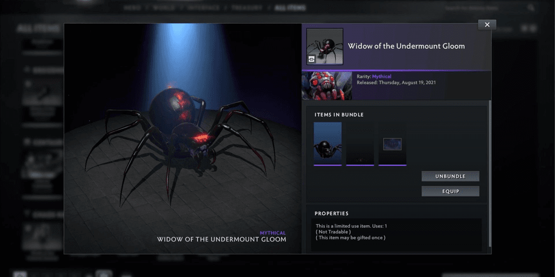
Task: Select the third bundle item with picture
Action: (x=392, y=144)
